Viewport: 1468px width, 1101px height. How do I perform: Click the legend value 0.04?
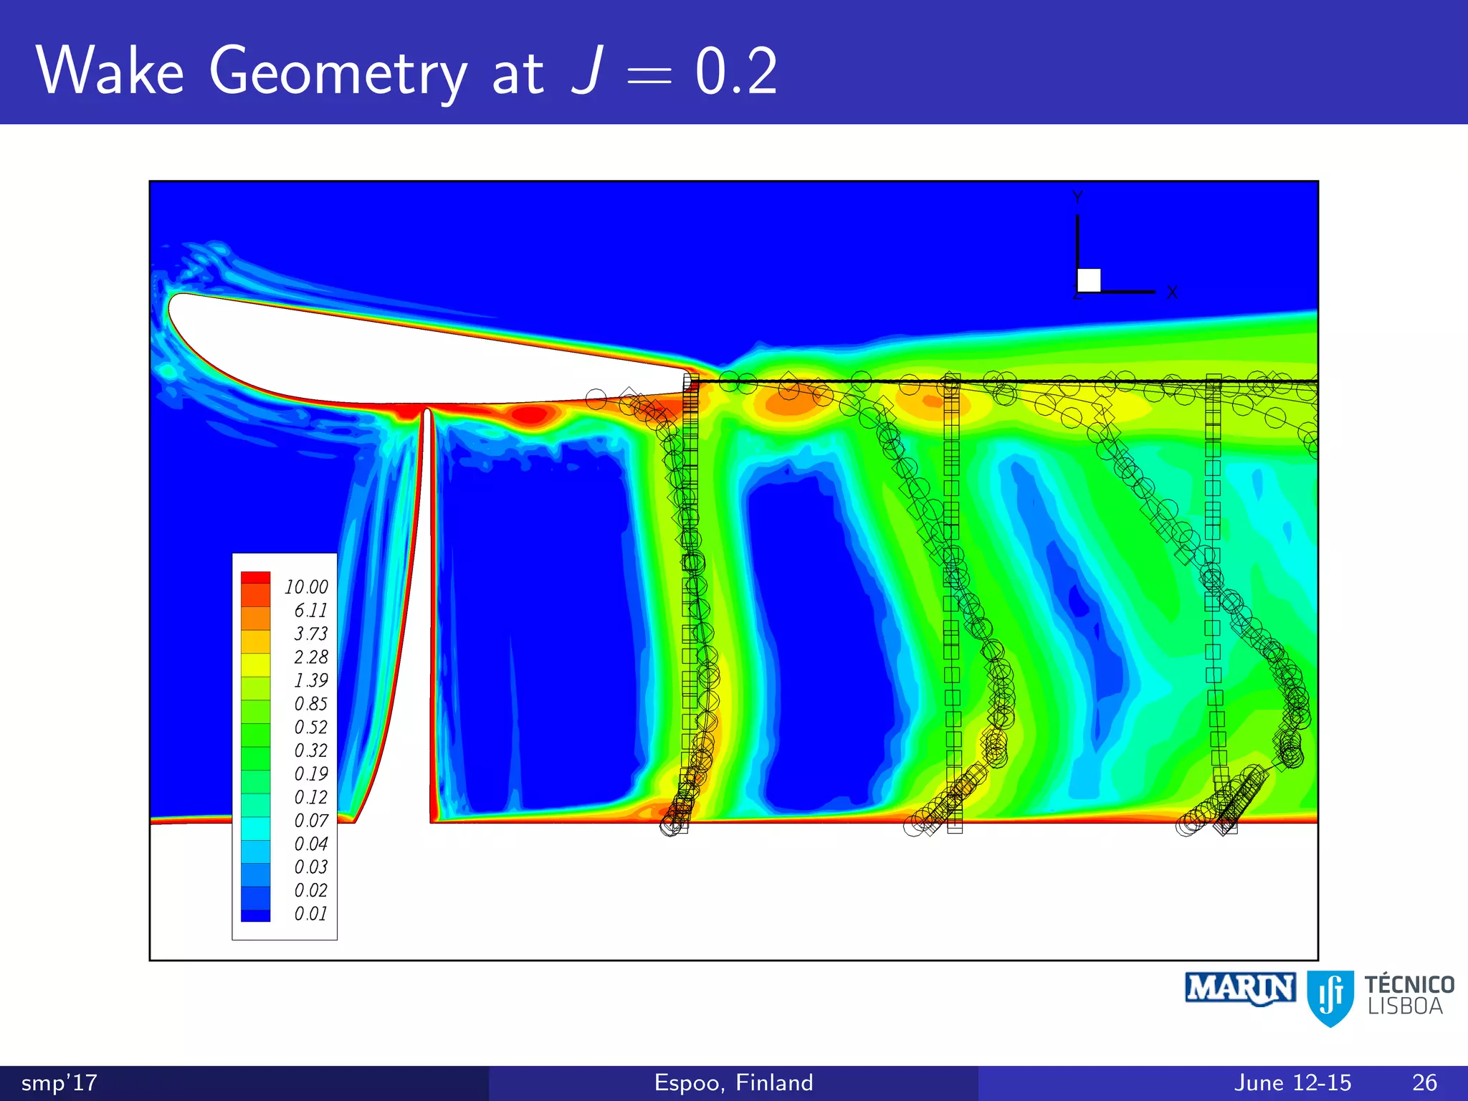pyautogui.click(x=310, y=844)
